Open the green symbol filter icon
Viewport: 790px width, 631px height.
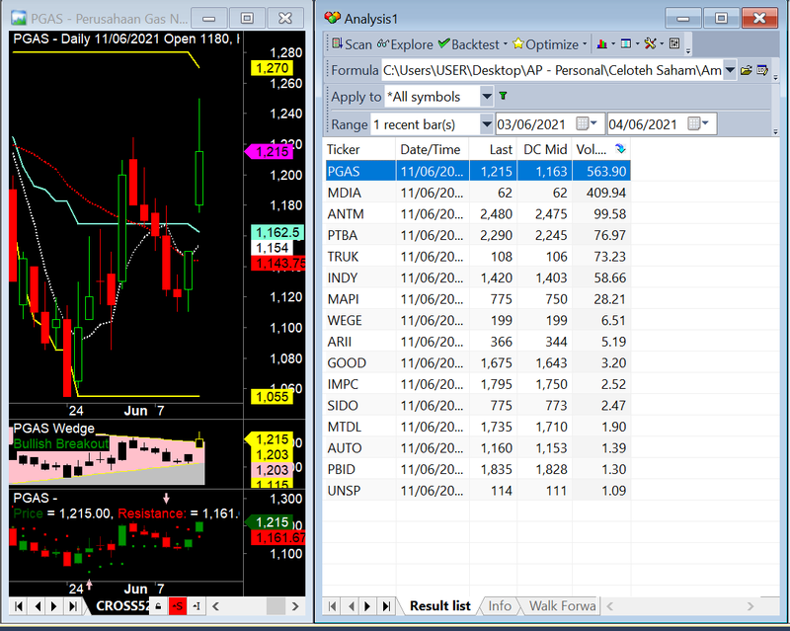point(503,96)
